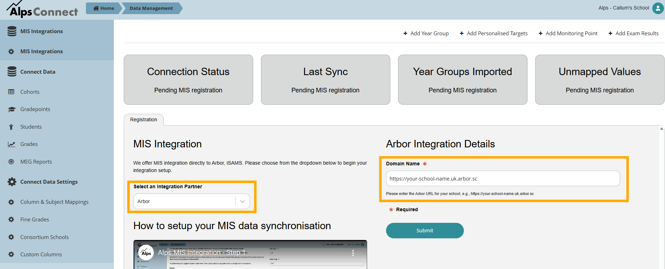665x269 pixels.
Task: Go to Home breadcrumb
Action: (x=104, y=8)
